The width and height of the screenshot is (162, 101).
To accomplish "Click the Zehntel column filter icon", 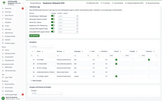I will (x=120, y=52).
